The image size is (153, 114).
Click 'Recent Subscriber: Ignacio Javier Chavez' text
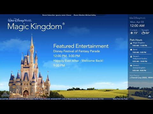tap(57, 15)
